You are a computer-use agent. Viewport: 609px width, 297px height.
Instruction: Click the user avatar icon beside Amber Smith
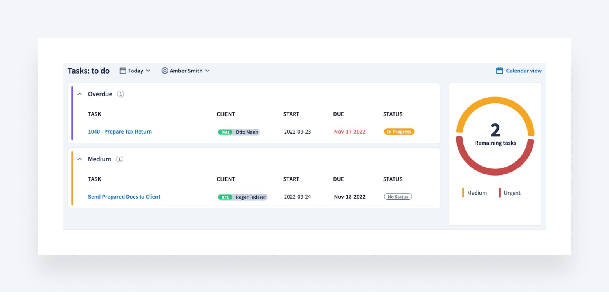(x=165, y=71)
